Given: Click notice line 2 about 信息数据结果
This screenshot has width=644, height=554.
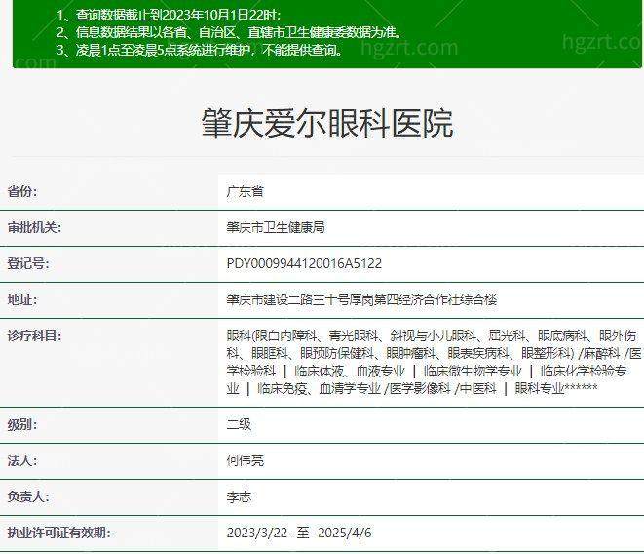Looking at the screenshot, I should tap(229, 32).
